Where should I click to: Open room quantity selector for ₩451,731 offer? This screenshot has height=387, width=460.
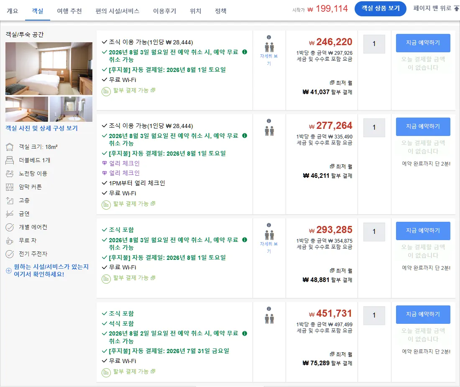pyautogui.click(x=374, y=315)
